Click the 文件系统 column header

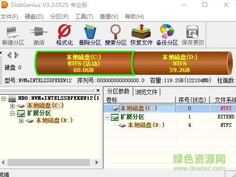(223, 100)
